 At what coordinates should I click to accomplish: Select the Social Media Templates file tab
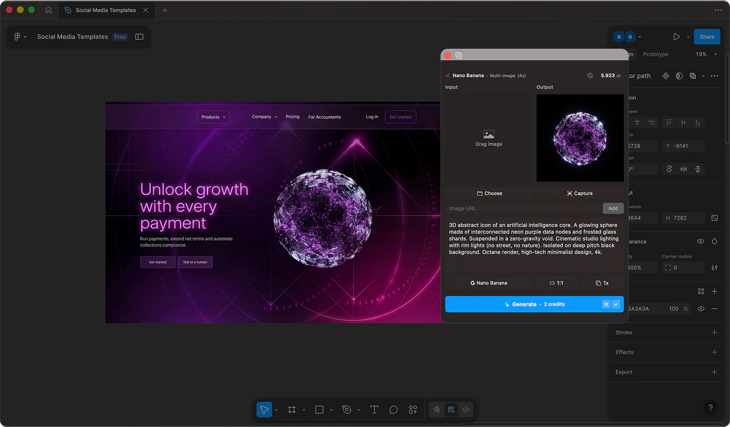click(106, 10)
